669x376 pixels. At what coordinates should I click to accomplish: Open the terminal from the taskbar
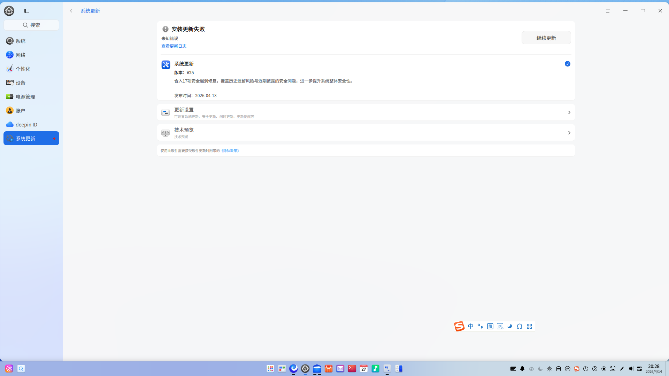point(352,369)
